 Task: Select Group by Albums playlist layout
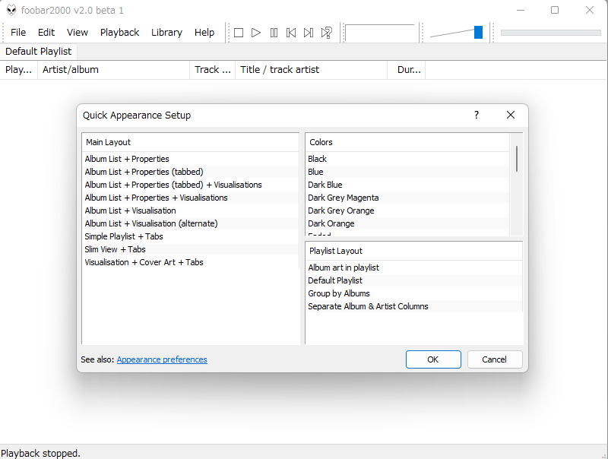[339, 293]
